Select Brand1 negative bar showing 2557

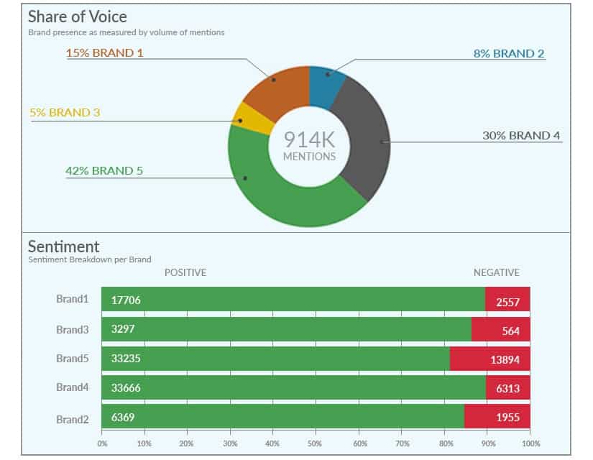508,300
